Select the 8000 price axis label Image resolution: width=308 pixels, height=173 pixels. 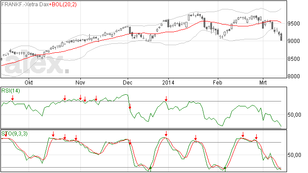(x=294, y=76)
